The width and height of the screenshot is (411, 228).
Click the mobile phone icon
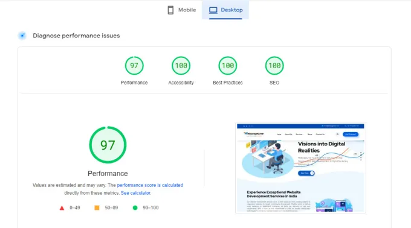170,10
